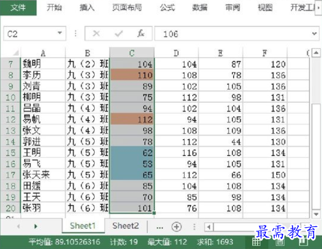Select column E header
Image resolution: width=322 pixels, height=249 pixels.
(x=221, y=53)
